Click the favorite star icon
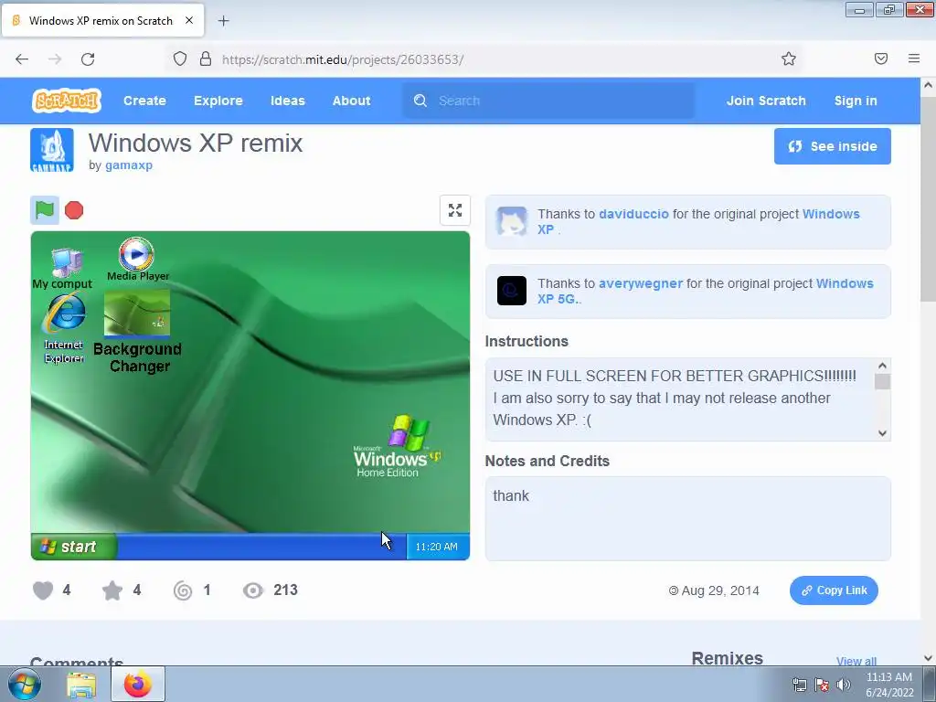 (112, 590)
